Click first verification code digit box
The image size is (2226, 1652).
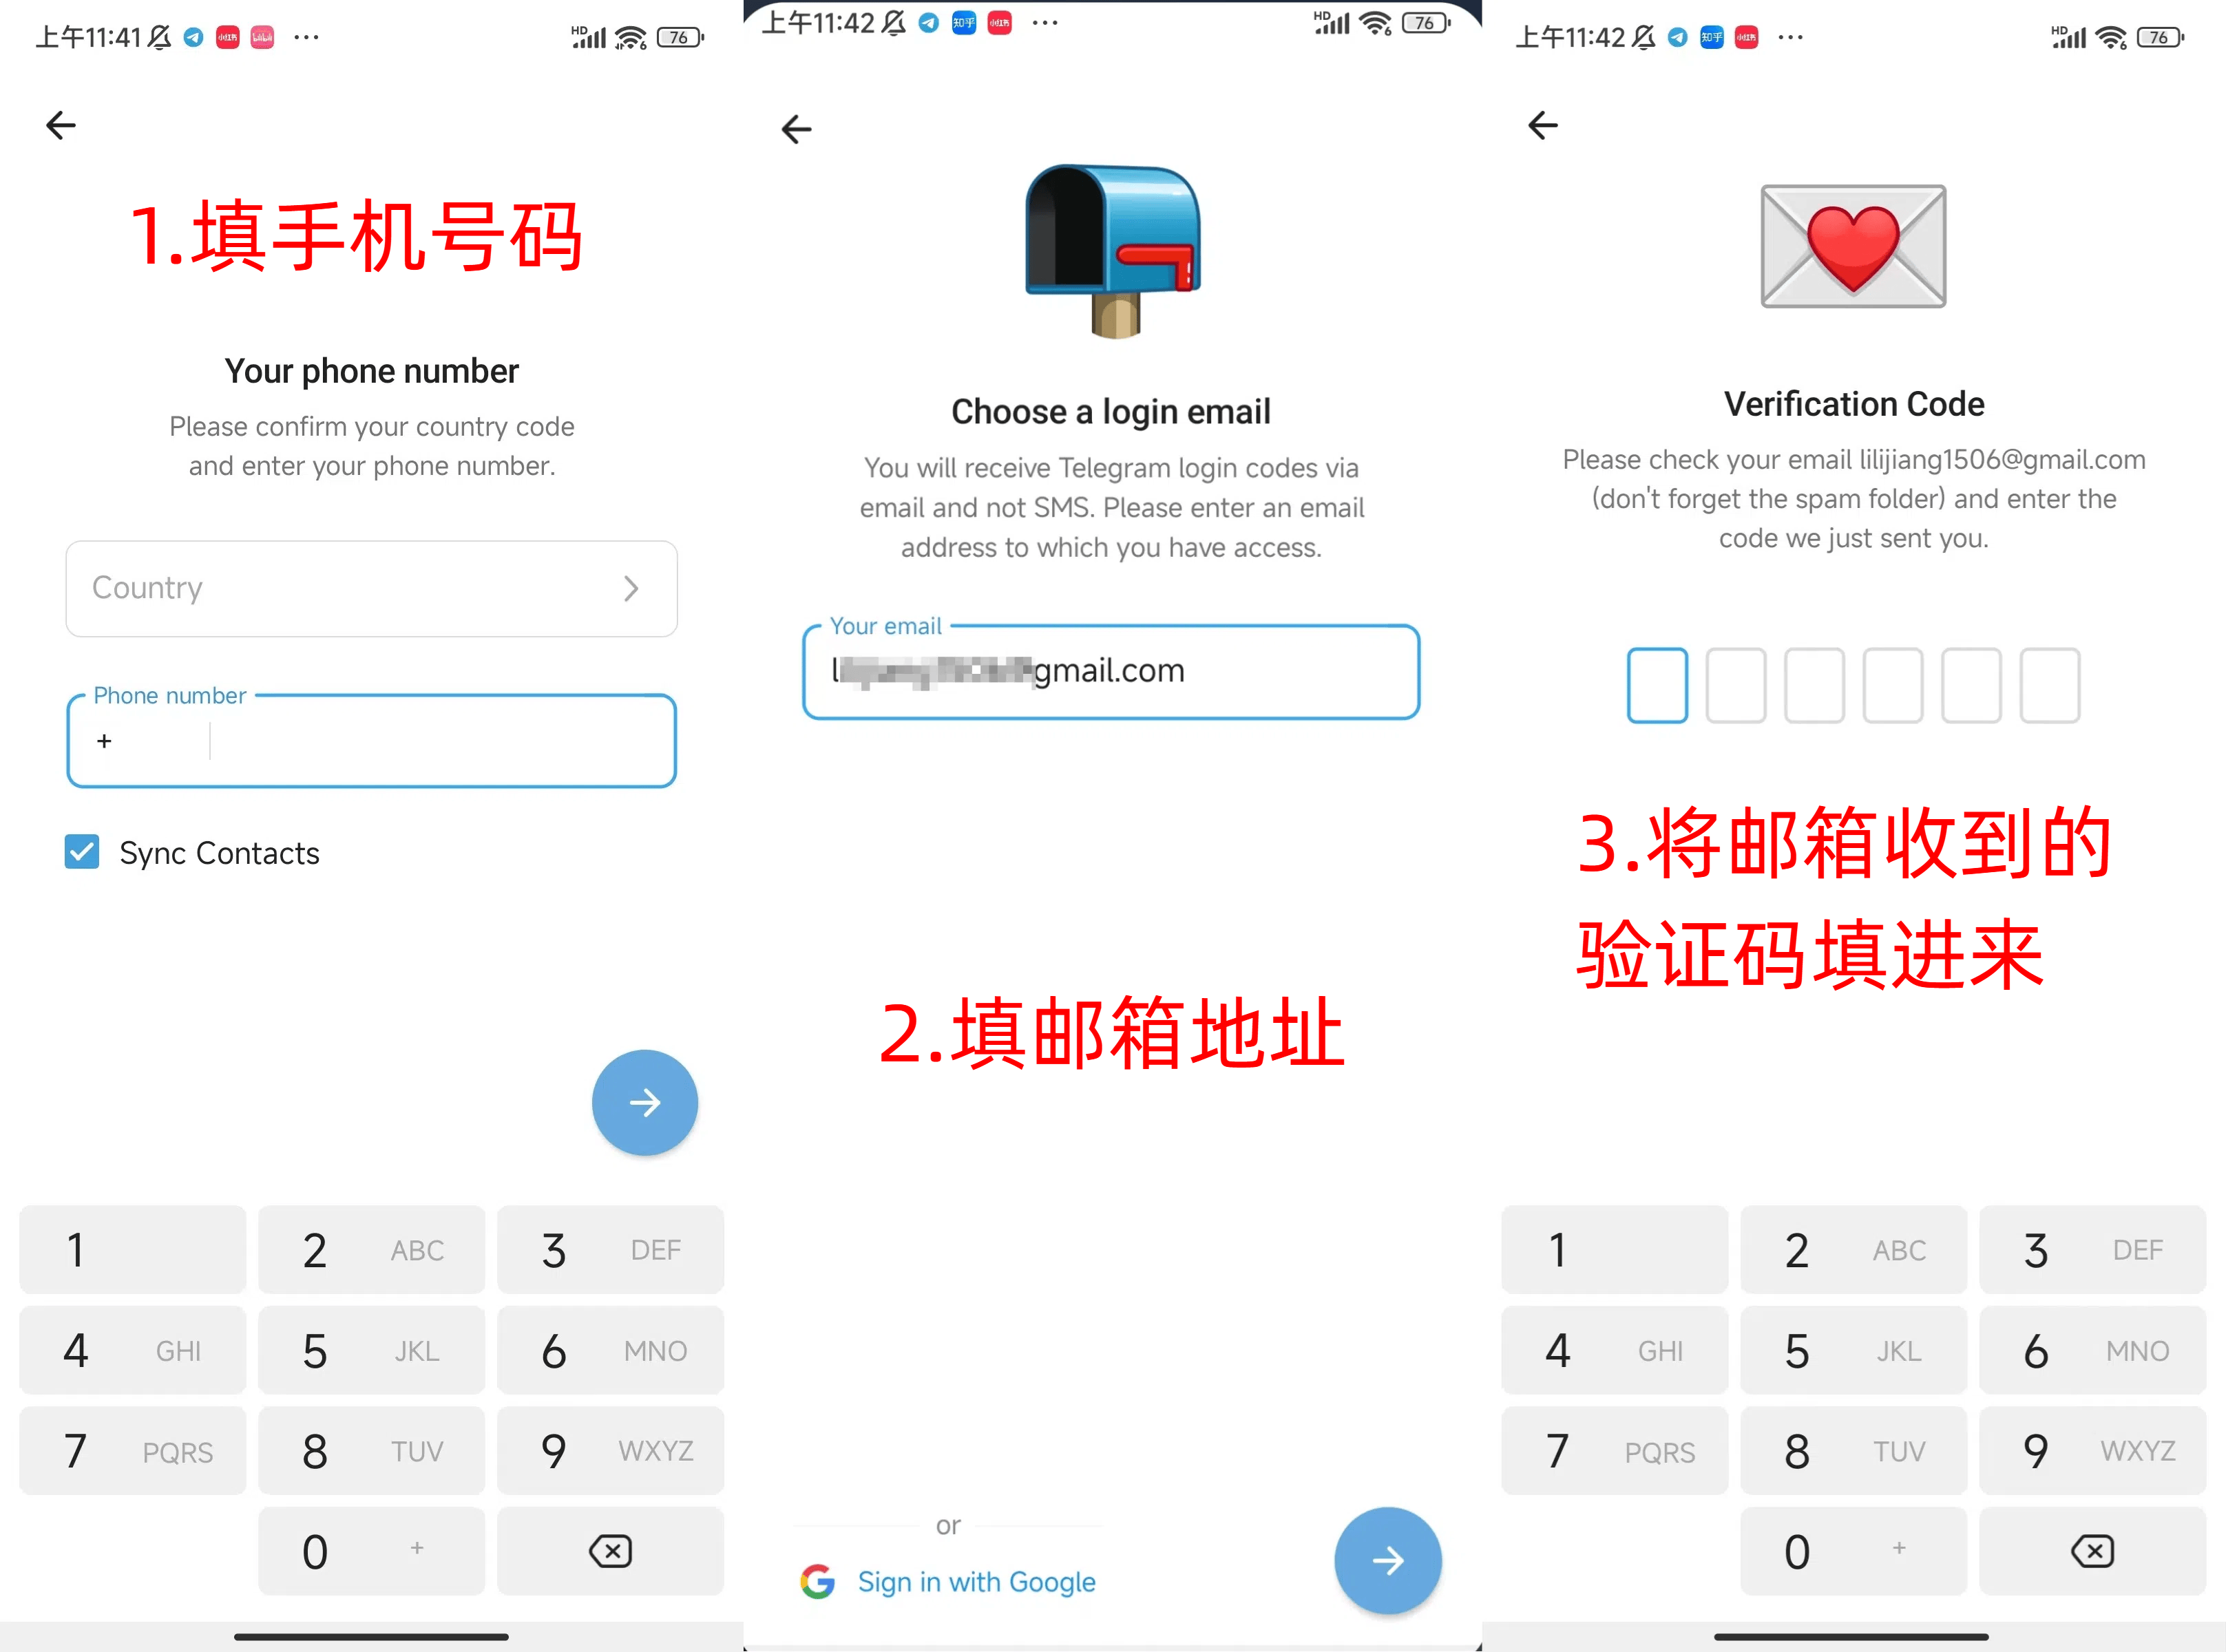[1657, 684]
